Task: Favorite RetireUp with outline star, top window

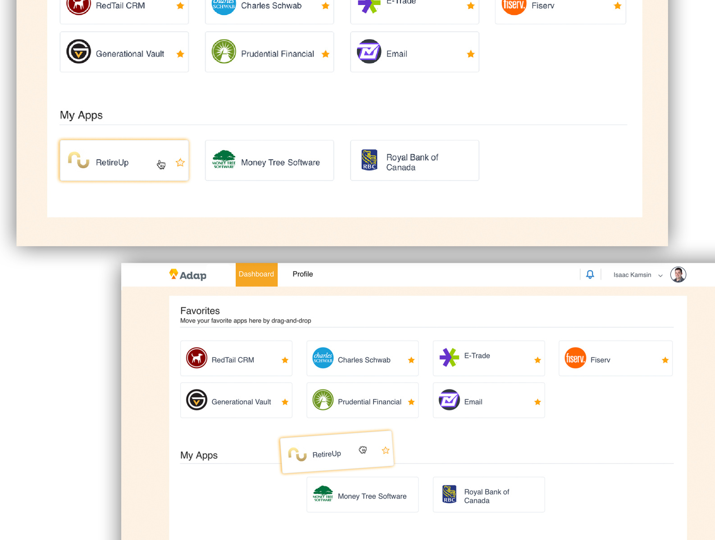Action: 180,162
